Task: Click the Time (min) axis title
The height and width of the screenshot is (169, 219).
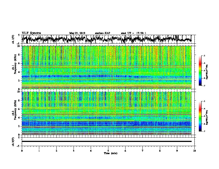Action: (111, 153)
